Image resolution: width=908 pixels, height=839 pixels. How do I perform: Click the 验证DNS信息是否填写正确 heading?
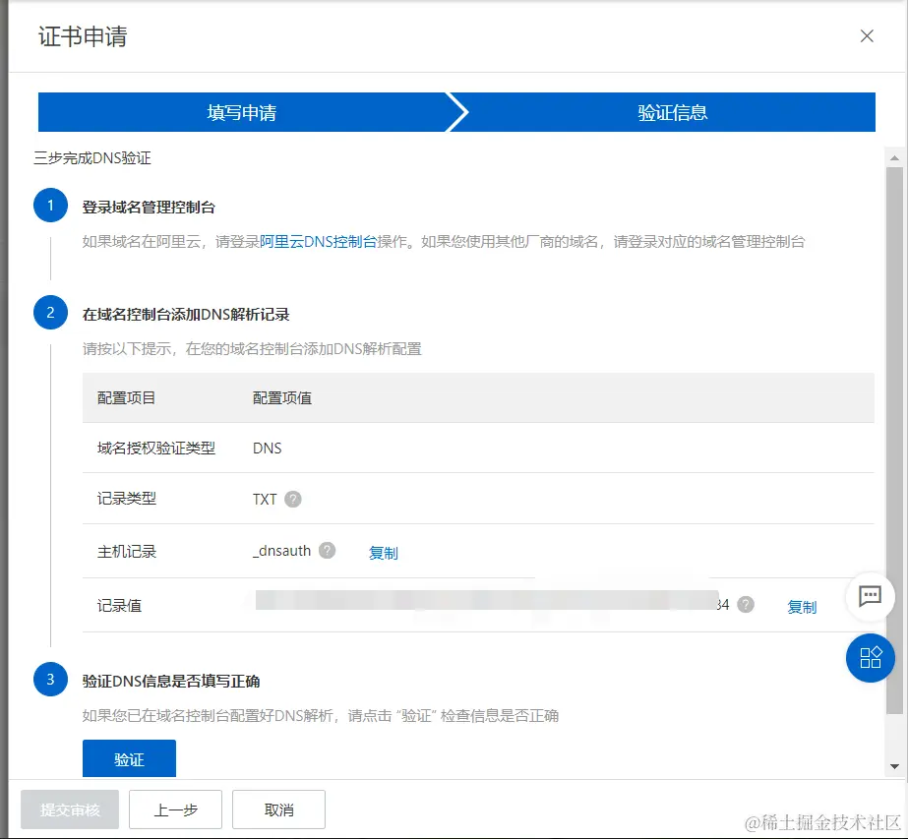(x=171, y=681)
